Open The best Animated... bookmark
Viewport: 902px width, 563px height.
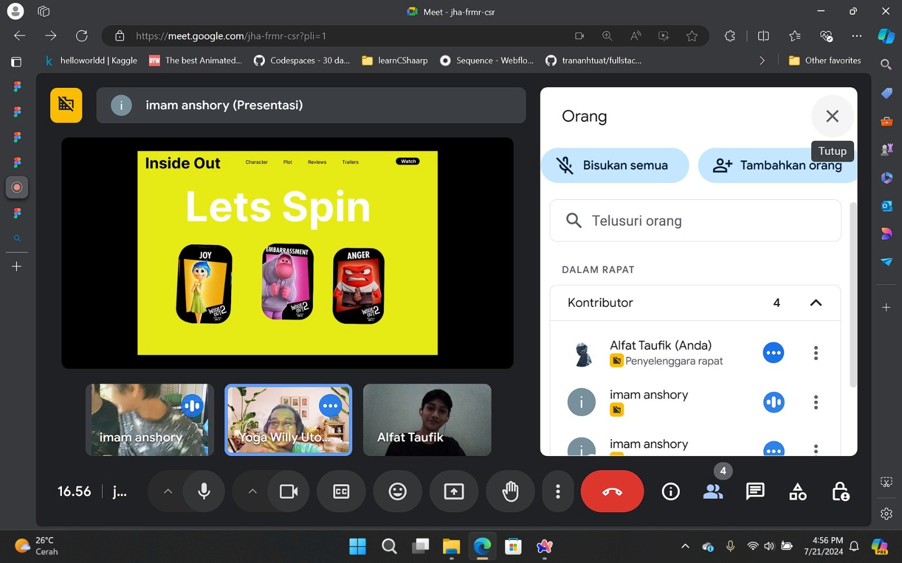(196, 60)
